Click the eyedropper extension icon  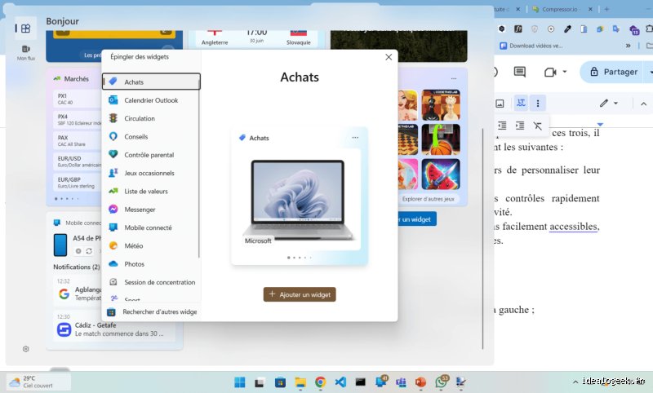click(567, 29)
